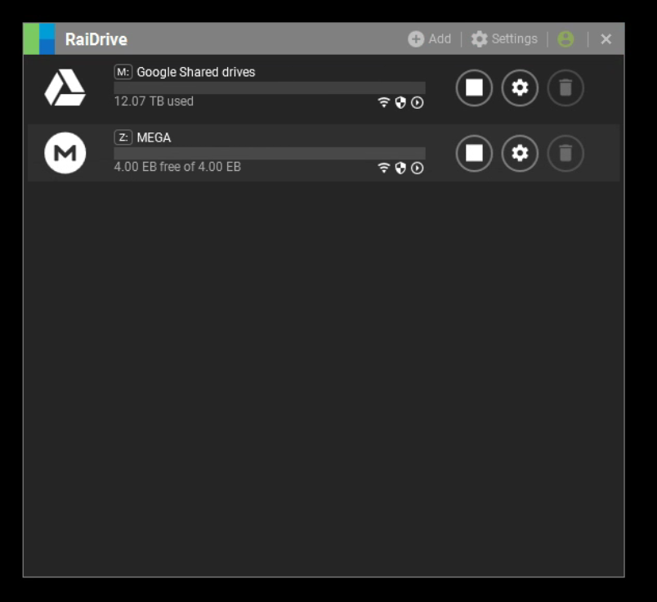Click the Wi-Fi status icon on Google drive

click(384, 102)
